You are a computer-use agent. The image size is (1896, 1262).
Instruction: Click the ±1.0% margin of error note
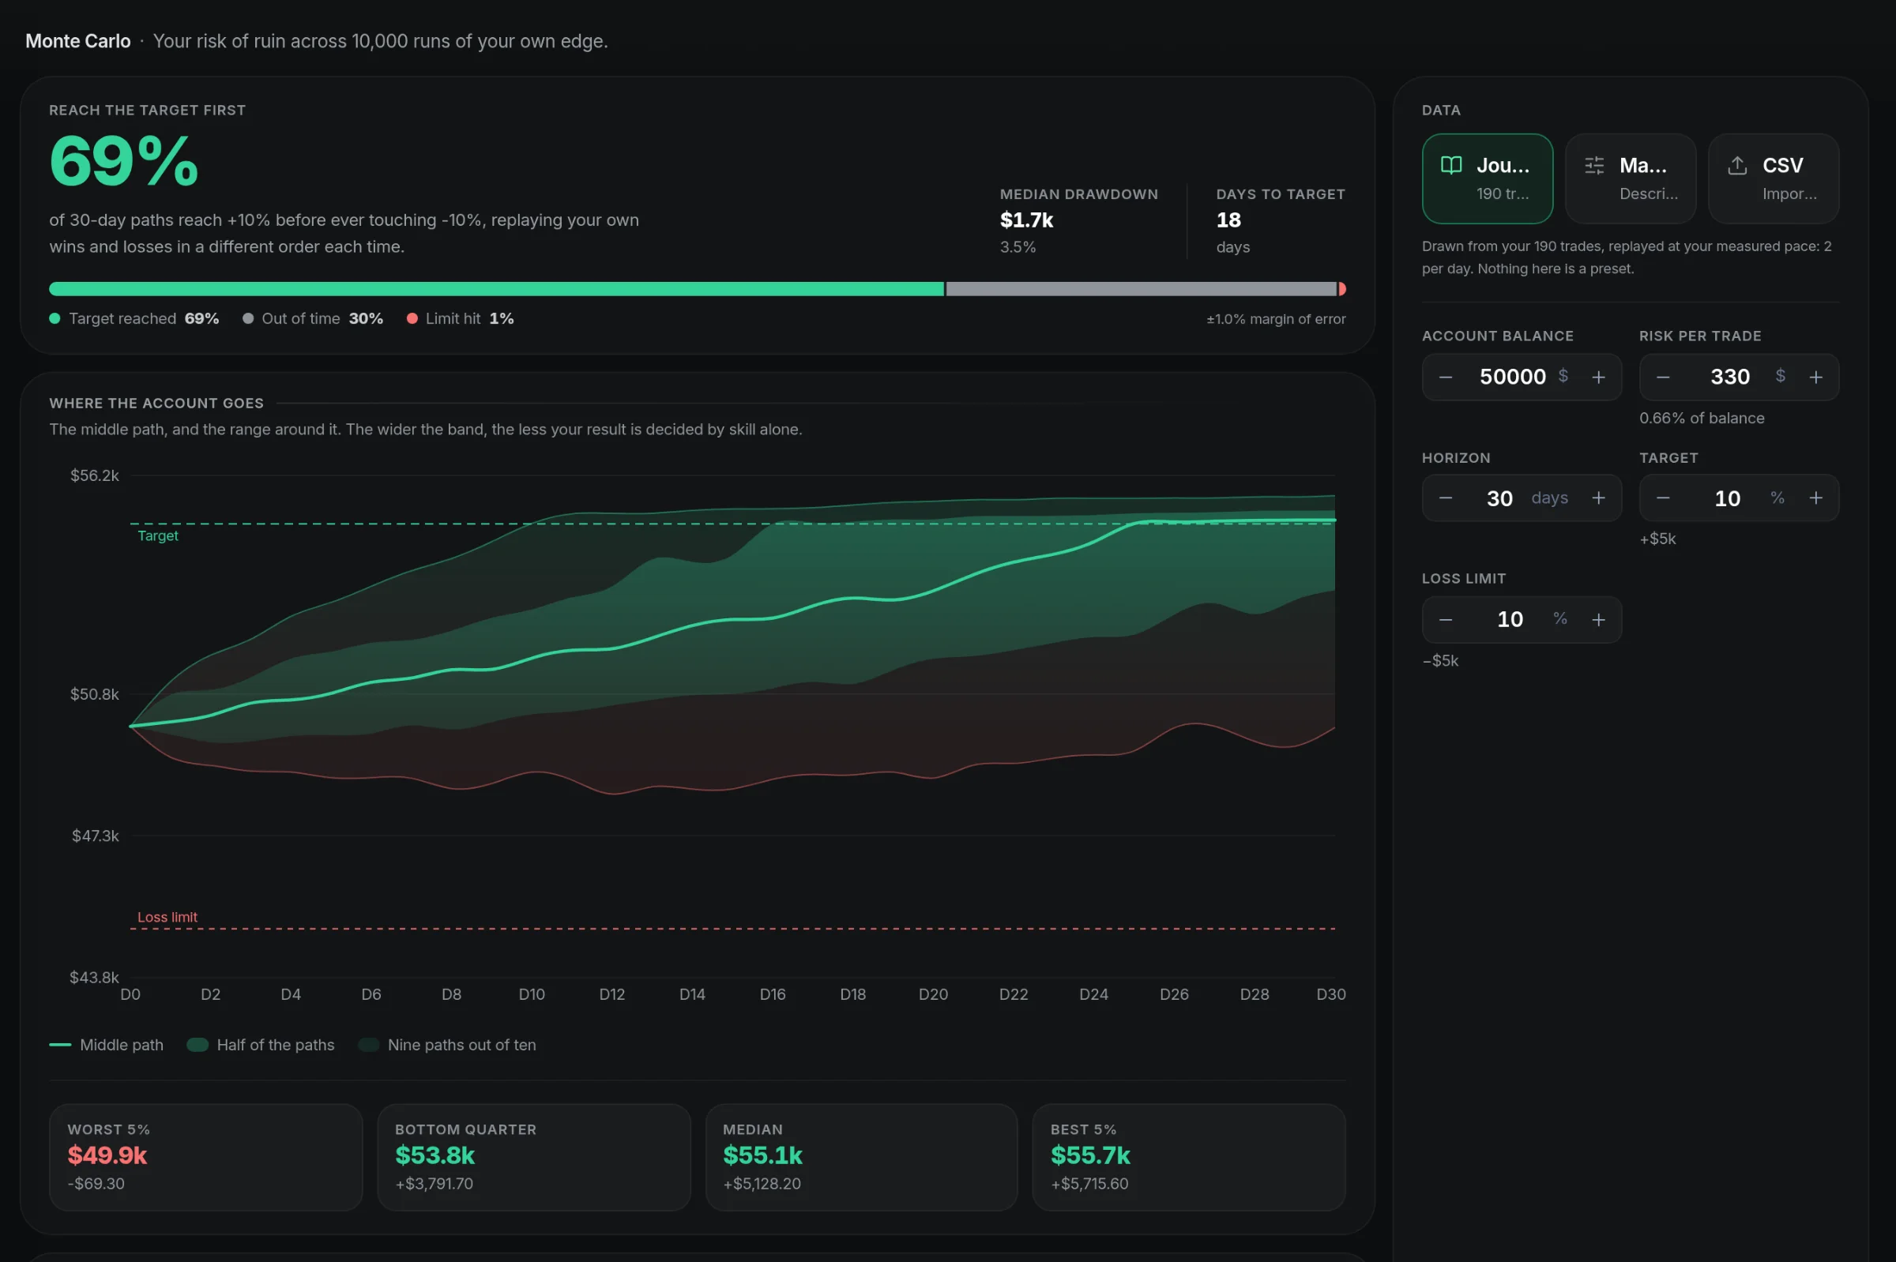[x=1276, y=320]
